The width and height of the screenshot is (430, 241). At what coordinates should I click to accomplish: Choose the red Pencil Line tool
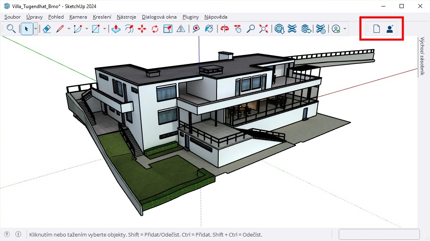(x=60, y=29)
